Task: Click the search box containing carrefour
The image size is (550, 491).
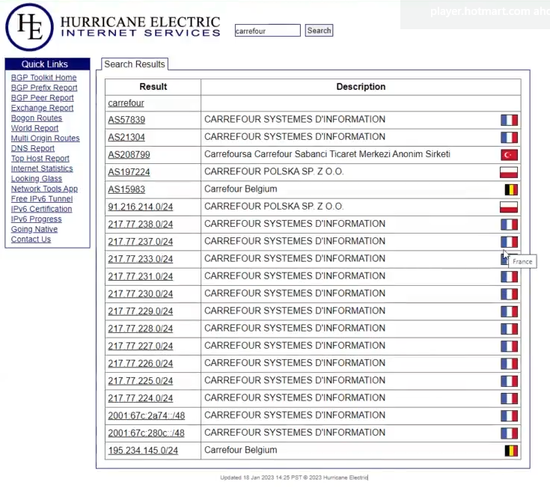Action: 268,31
